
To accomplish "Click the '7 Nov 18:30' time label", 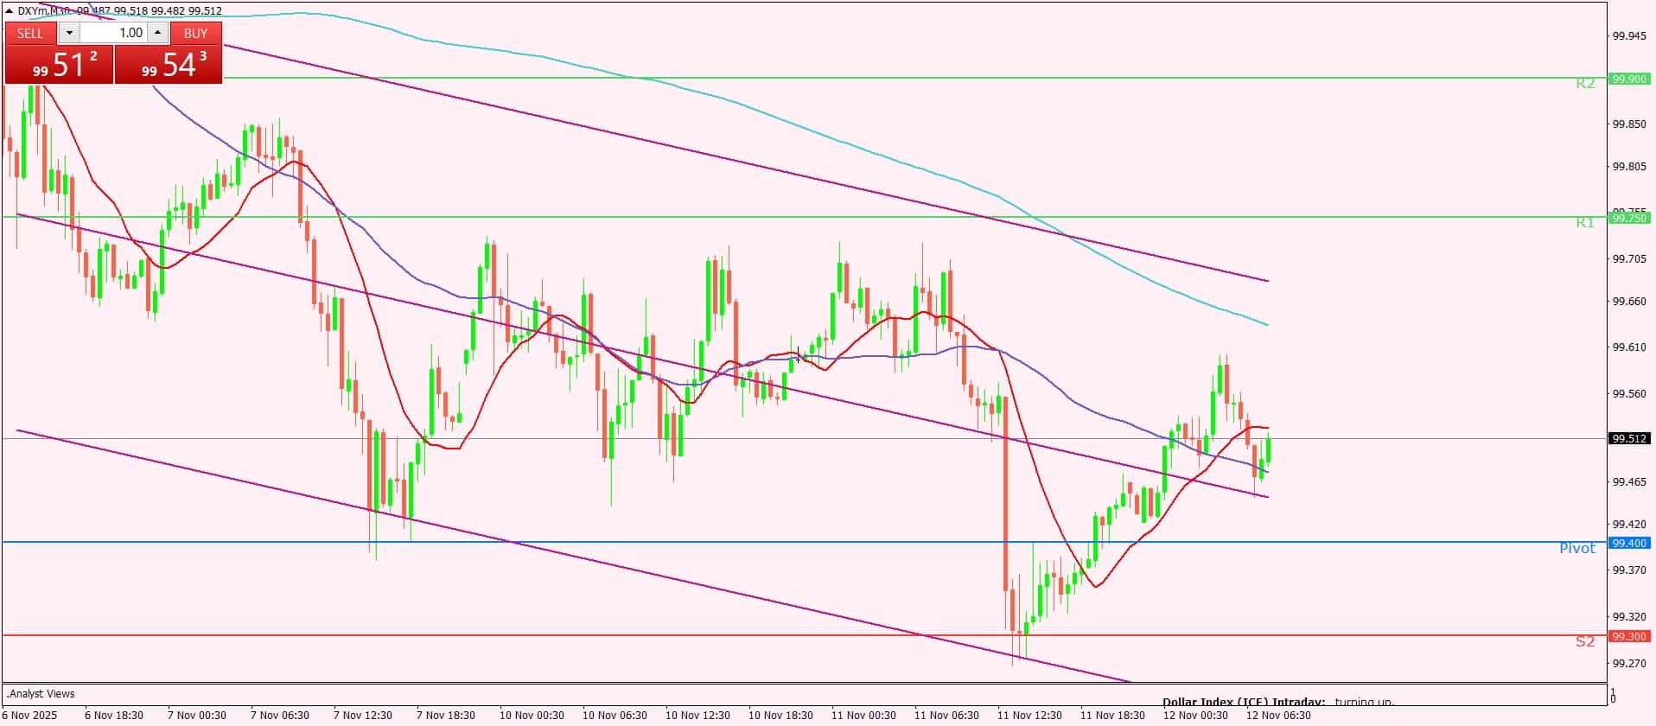I will (x=446, y=715).
